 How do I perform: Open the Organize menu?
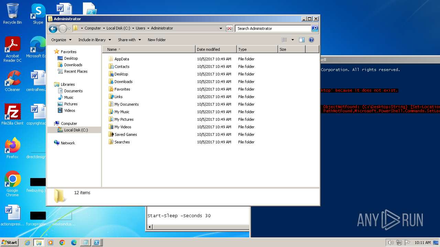click(x=61, y=40)
